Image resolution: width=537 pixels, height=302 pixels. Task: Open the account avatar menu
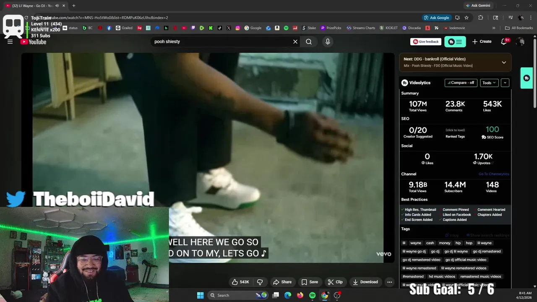pos(520,42)
